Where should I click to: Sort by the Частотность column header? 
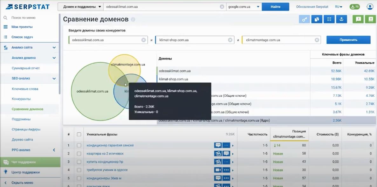(x=258, y=134)
